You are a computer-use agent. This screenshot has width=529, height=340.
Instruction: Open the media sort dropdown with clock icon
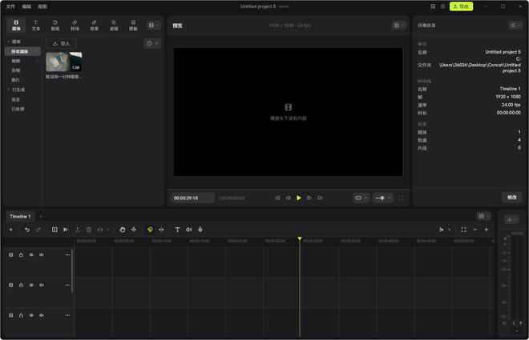pos(152,43)
